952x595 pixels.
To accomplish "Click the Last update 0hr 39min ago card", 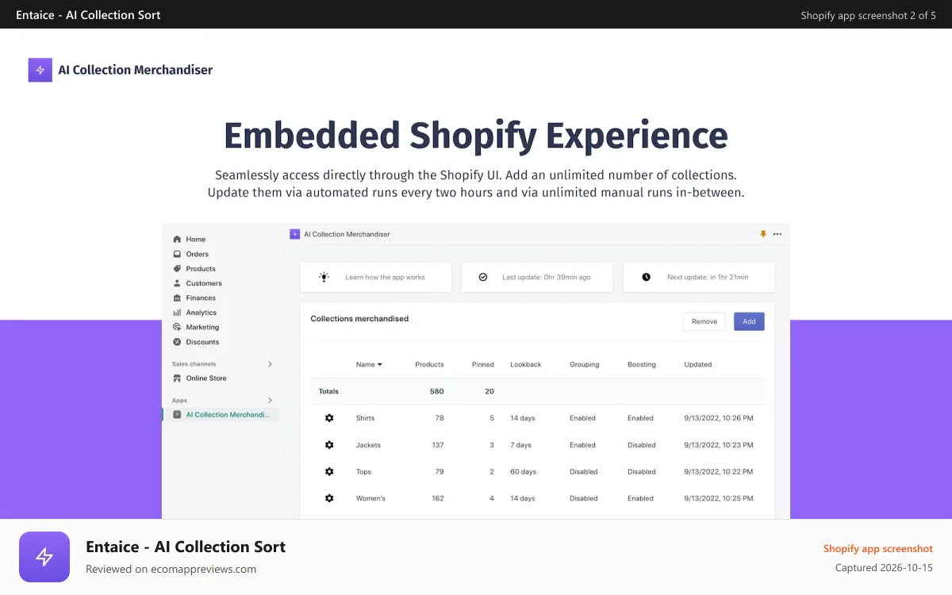I will click(x=537, y=277).
